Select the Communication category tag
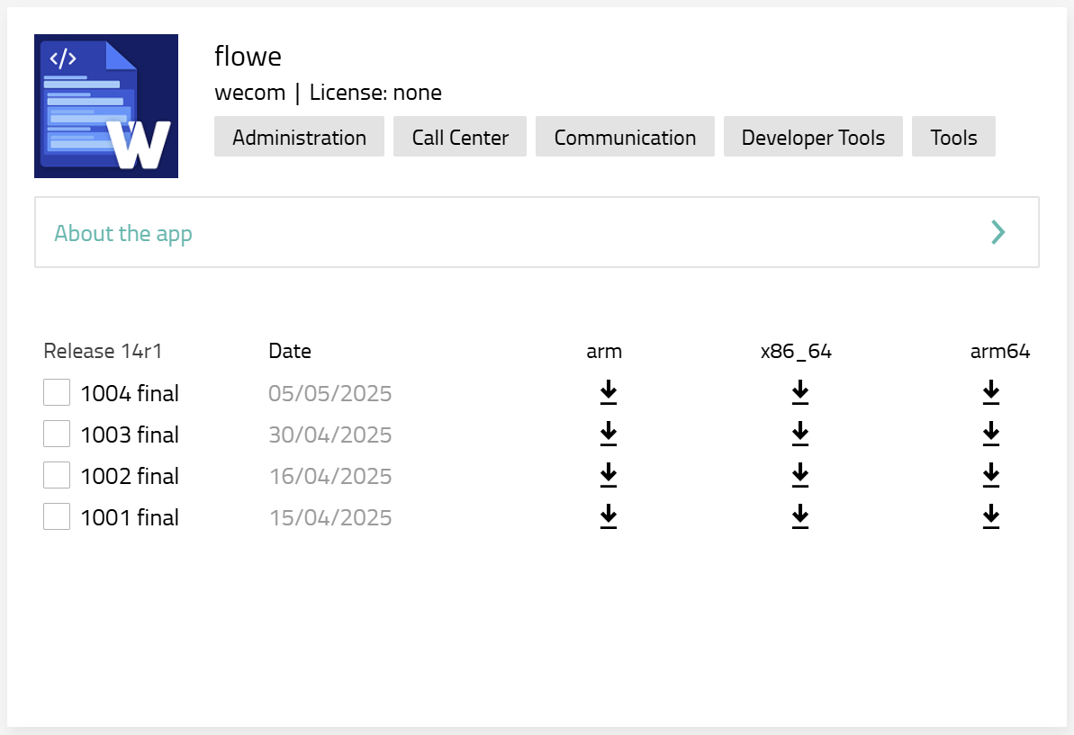Viewport: 1074px width, 735px height. click(x=625, y=137)
